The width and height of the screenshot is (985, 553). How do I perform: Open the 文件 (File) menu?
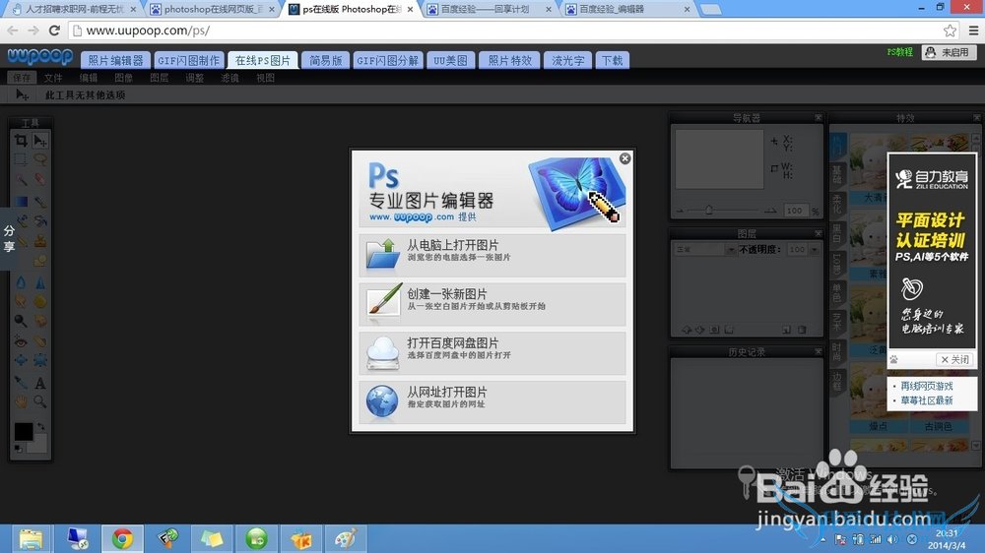pos(53,77)
